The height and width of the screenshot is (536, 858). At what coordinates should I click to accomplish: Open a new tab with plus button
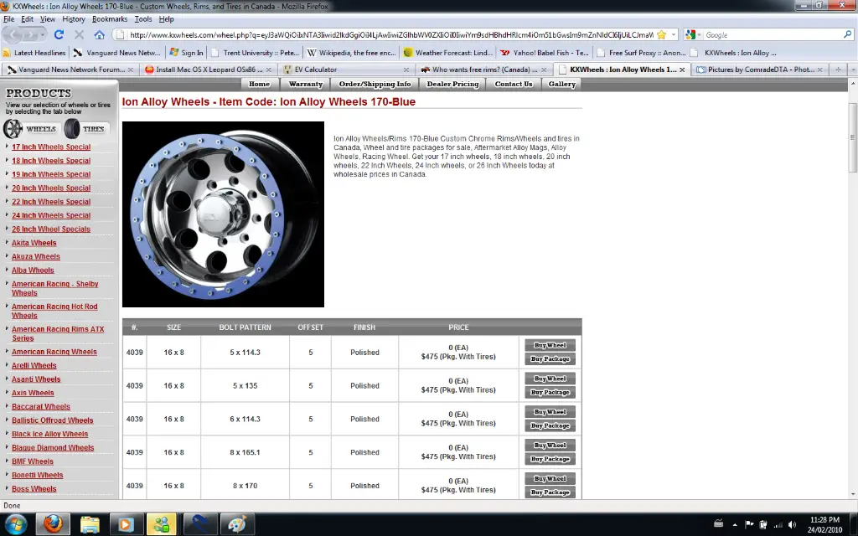point(838,70)
